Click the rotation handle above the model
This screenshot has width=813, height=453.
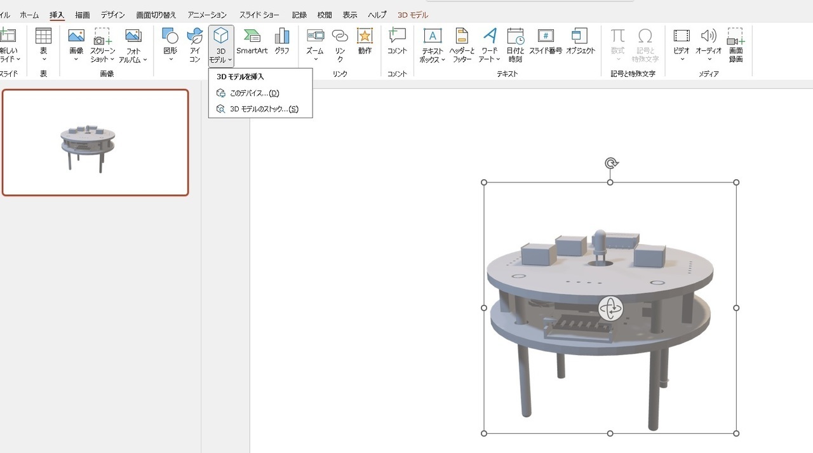(611, 163)
